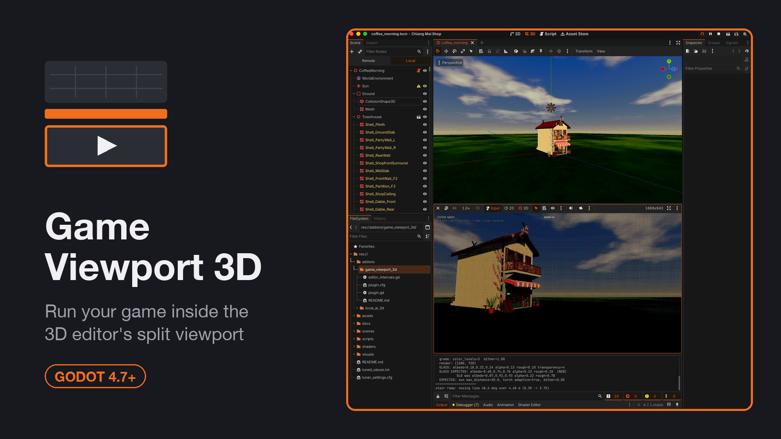This screenshot has height=439, width=781.
Task: Activate the Scale mode tool
Action: click(x=463, y=51)
